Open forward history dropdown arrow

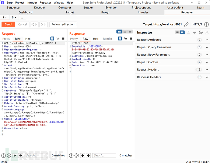[46, 24]
